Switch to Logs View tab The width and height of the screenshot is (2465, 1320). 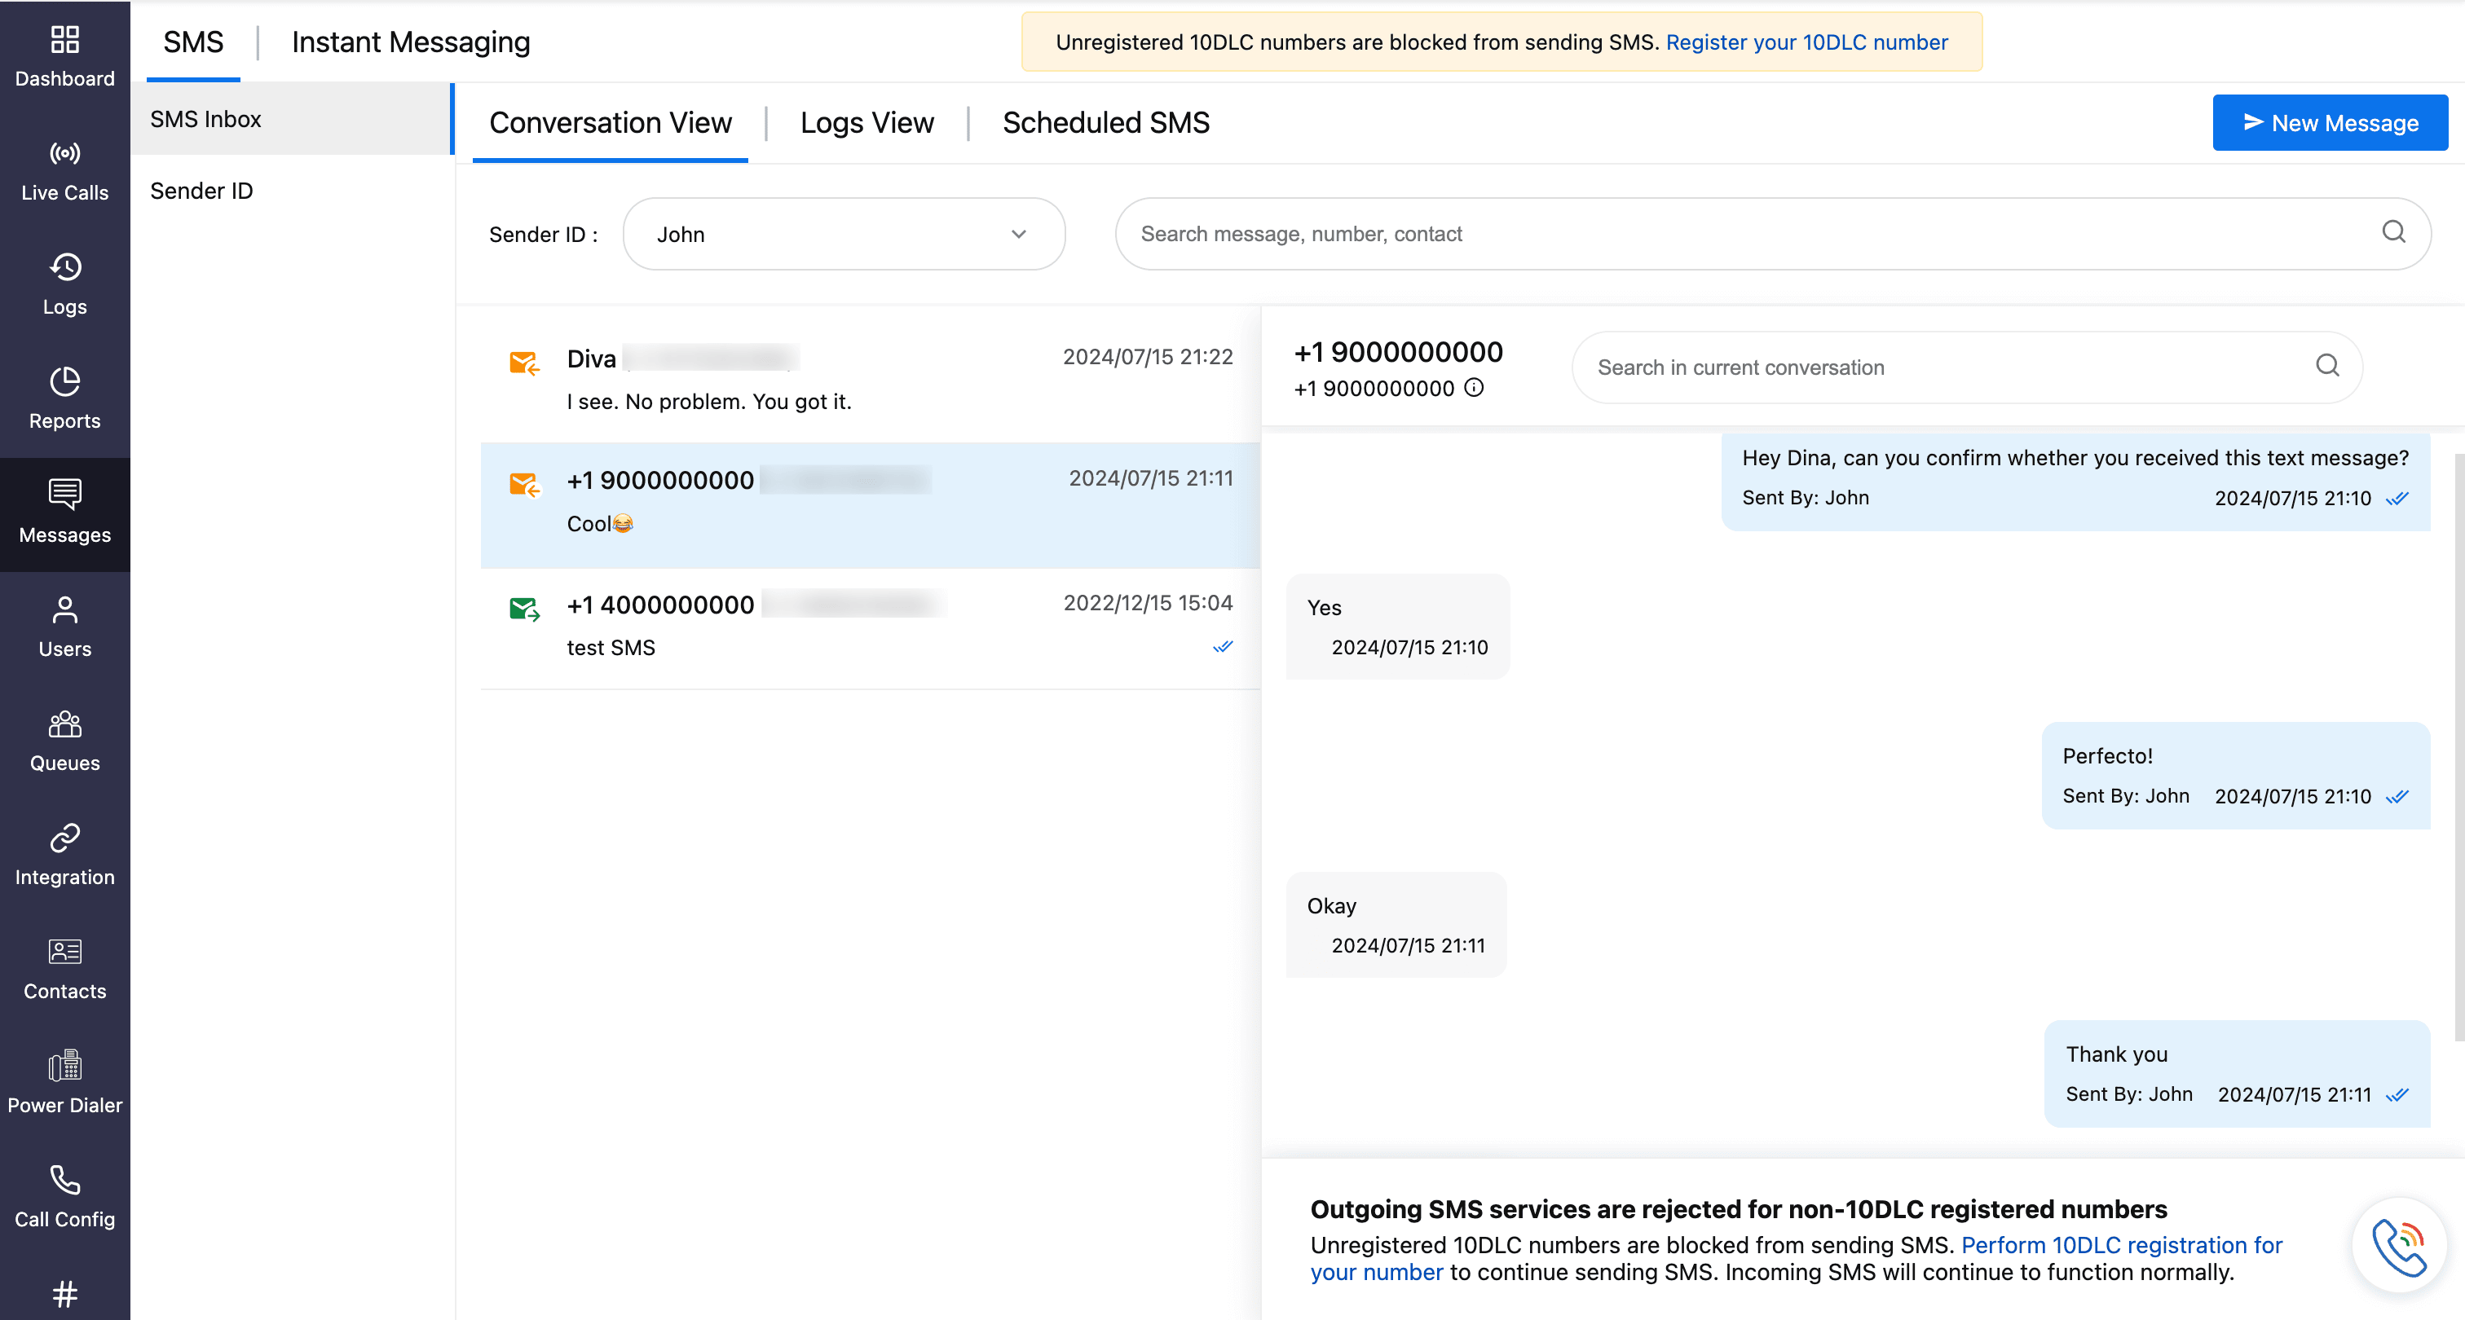(866, 123)
